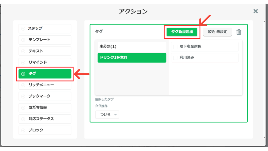Click the plus icon beside ステップ
Screen dimensions: 268x151
(x=23, y=29)
